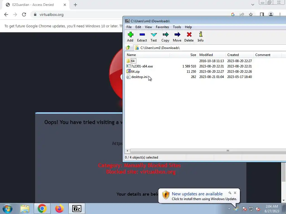This screenshot has width=286, height=214.
Task: Launch Firefox from the taskbar
Action: tap(59, 208)
